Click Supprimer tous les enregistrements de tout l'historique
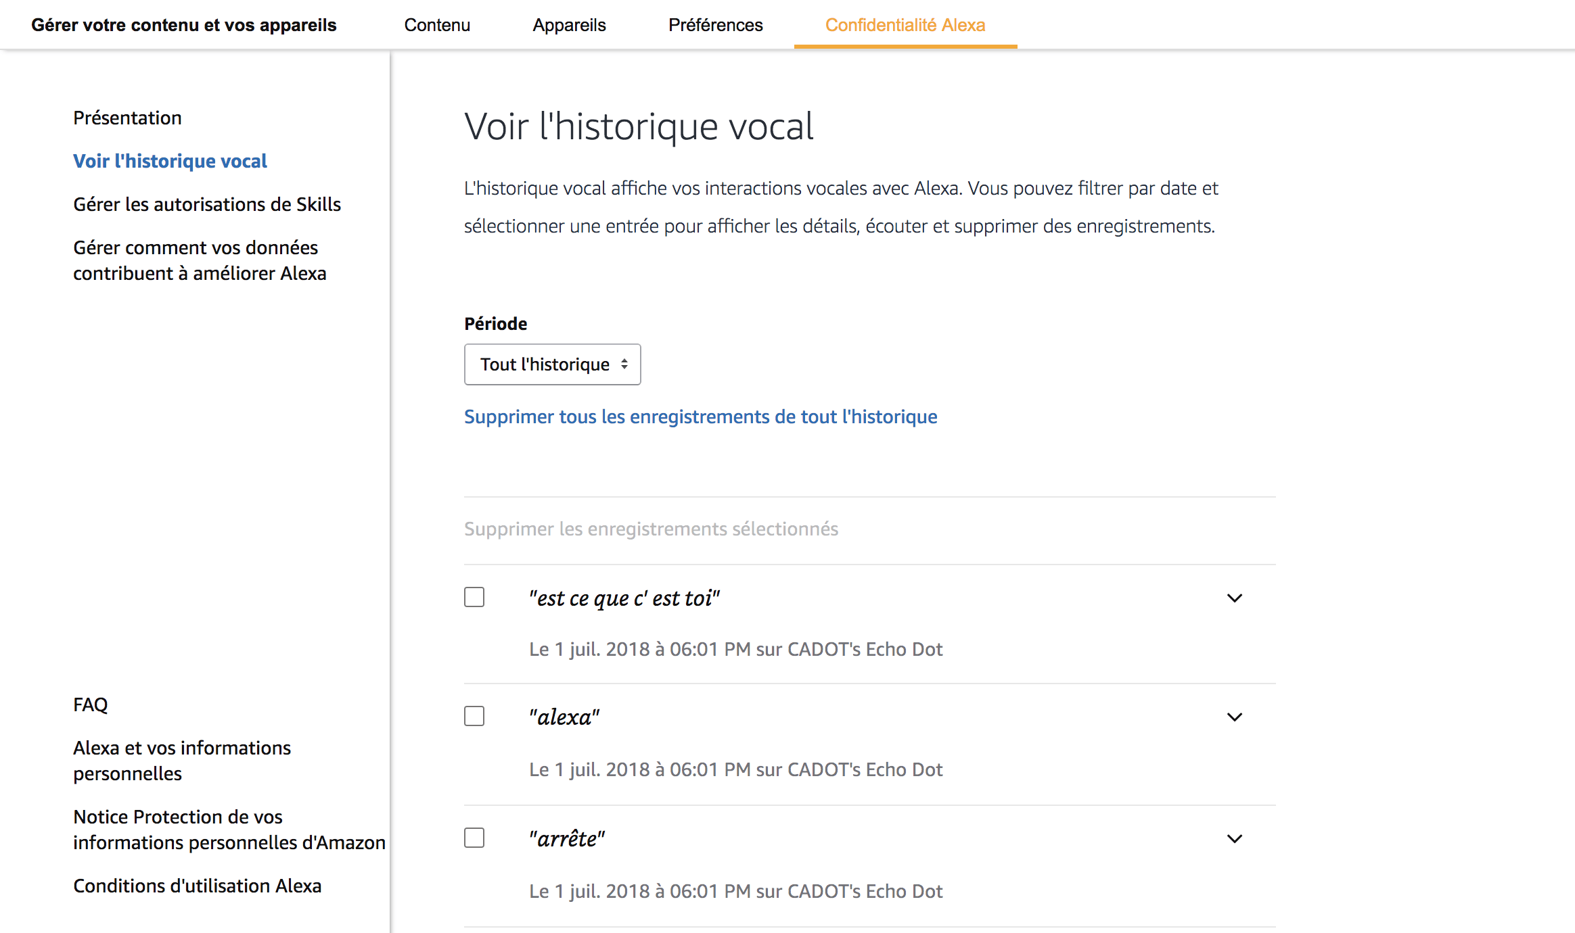Viewport: 1575px width, 933px height. pyautogui.click(x=701, y=416)
